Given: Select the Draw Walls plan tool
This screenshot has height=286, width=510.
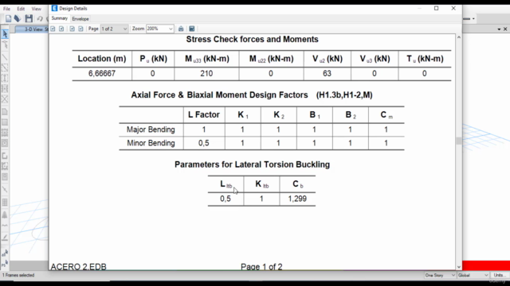Looking at the screenshot, I should (5, 156).
